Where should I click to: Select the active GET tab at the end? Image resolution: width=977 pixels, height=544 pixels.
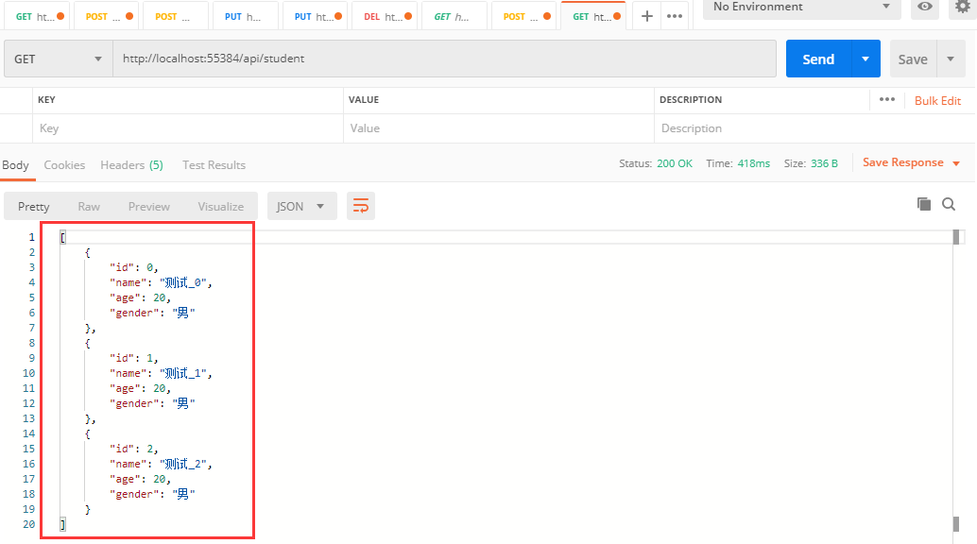[x=593, y=16]
